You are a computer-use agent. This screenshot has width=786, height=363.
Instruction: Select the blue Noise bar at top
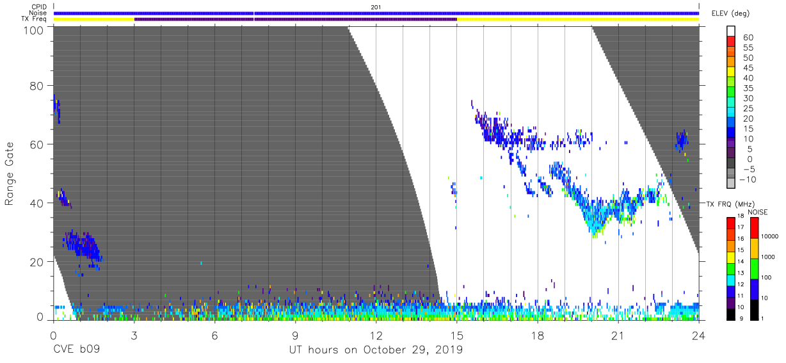(376, 13)
